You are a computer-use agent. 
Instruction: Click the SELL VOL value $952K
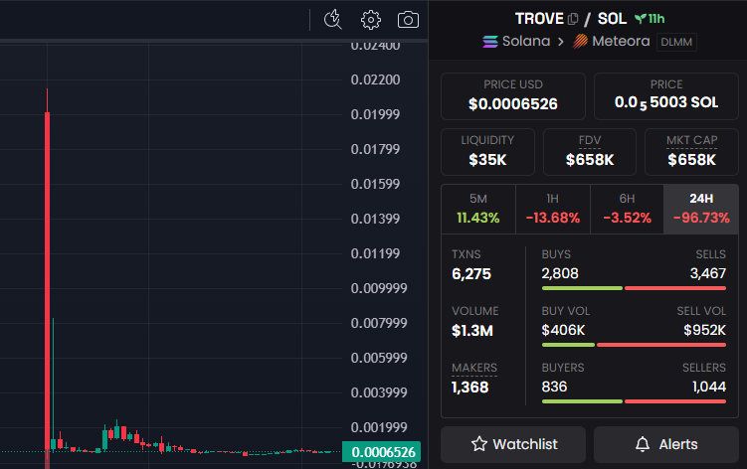tap(704, 330)
